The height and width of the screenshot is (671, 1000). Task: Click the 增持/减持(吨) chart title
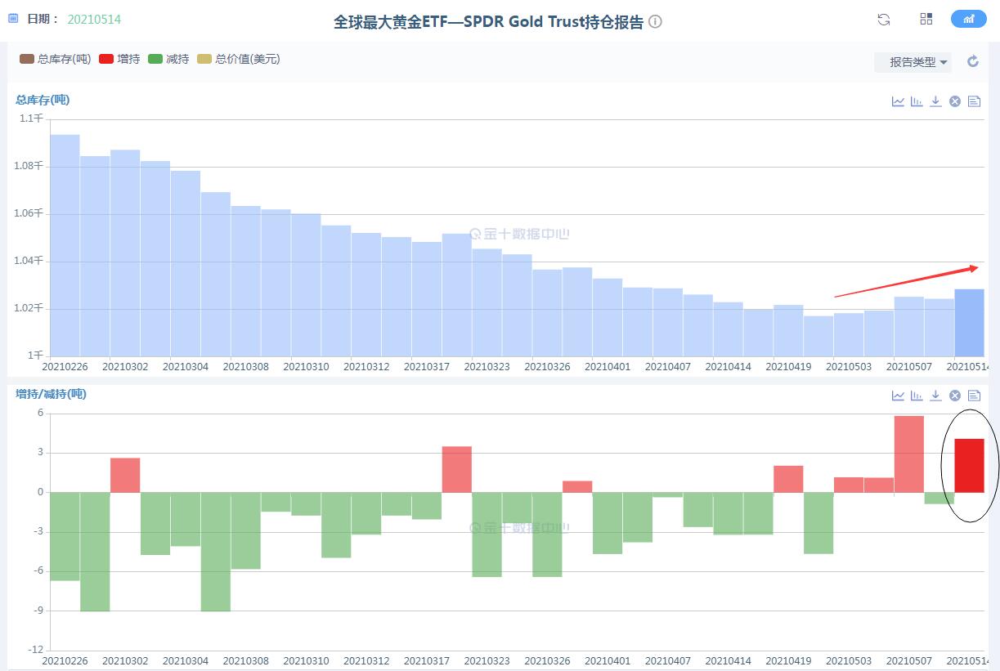[51, 394]
